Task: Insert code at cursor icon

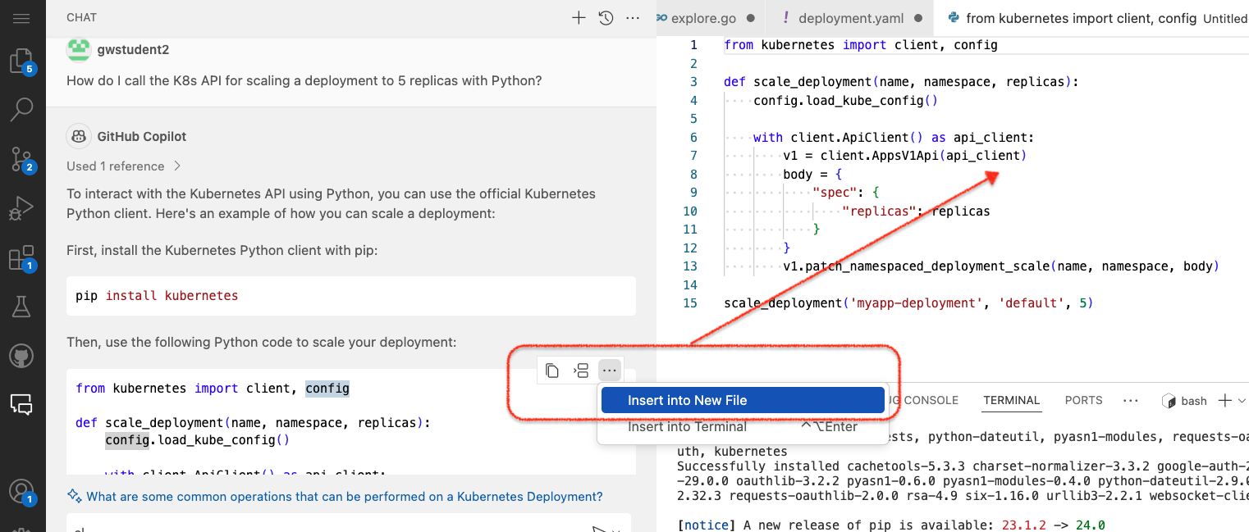Action: tap(581, 371)
